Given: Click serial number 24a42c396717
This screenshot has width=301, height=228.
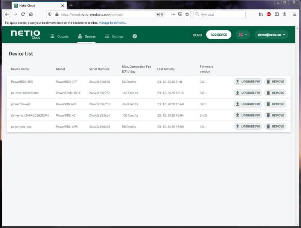Looking at the screenshot, I should pyautogui.click(x=100, y=104).
